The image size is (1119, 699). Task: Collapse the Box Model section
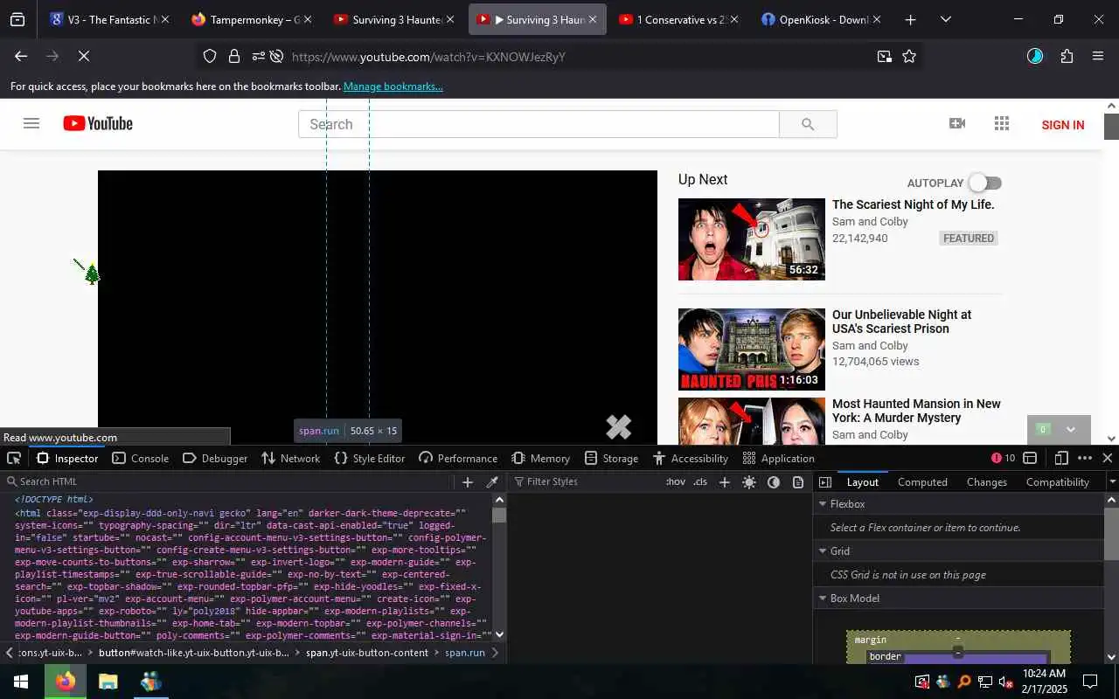click(823, 599)
